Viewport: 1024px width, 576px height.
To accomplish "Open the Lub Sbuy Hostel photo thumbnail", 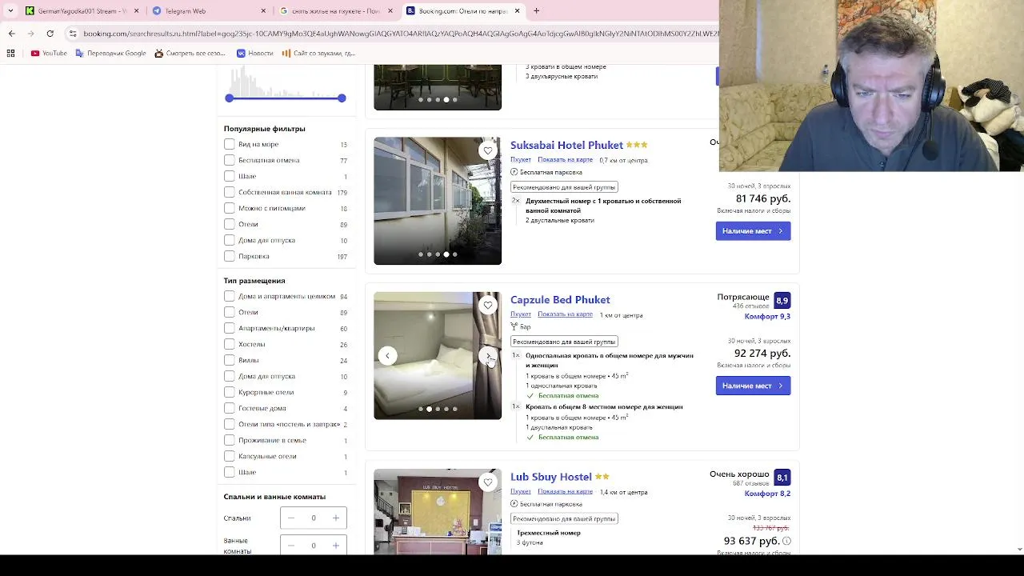I will pos(438,512).
